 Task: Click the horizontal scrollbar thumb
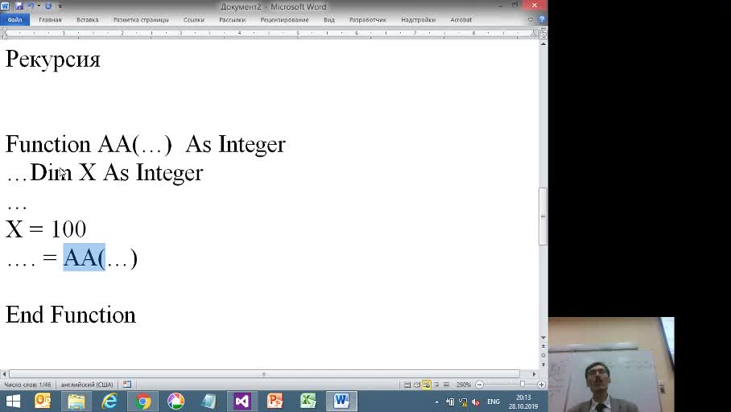pos(264,374)
